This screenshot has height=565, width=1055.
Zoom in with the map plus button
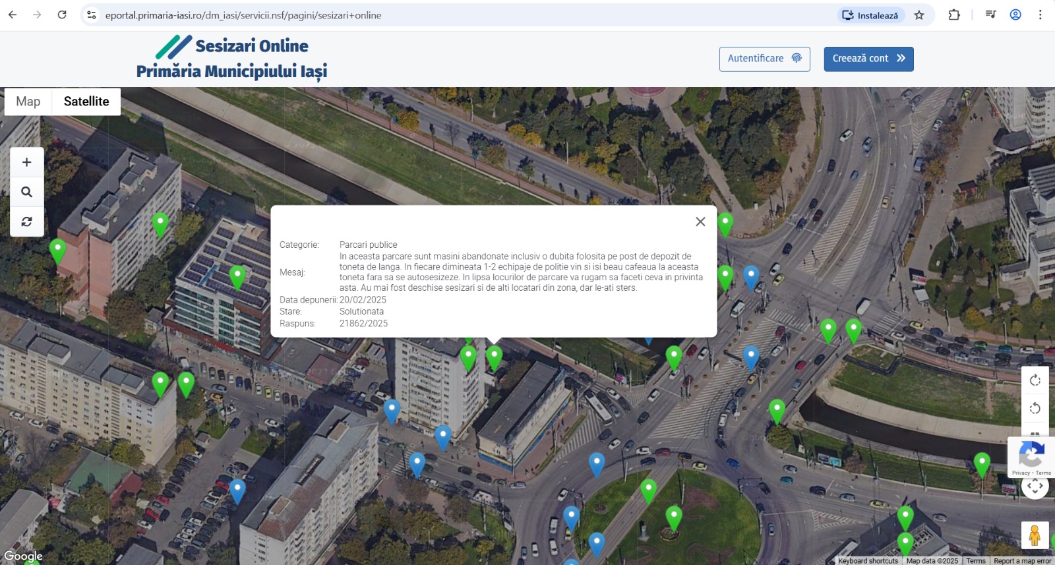tap(27, 162)
